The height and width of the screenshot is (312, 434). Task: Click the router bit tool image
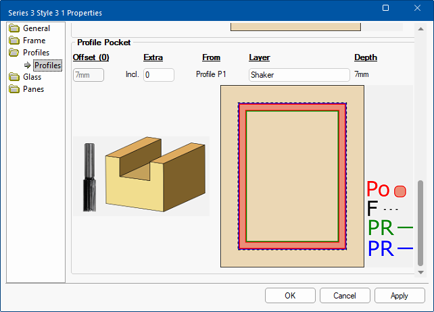point(89,178)
